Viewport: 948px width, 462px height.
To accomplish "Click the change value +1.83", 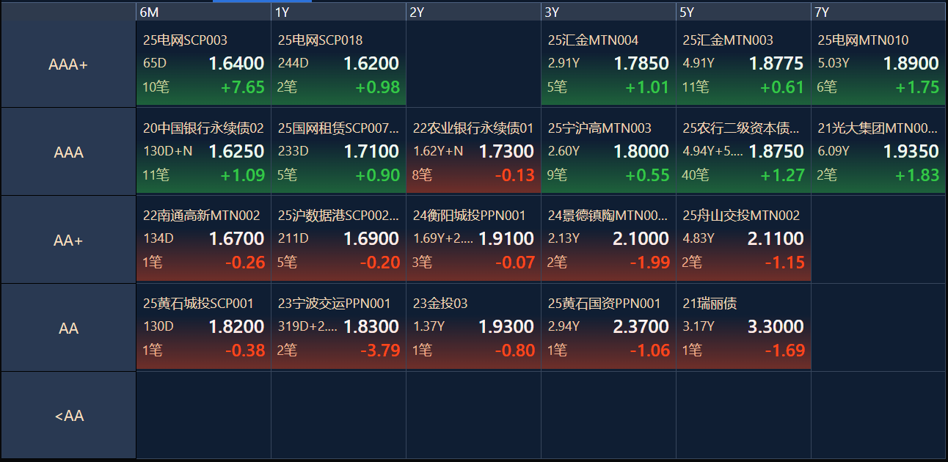I will click(x=918, y=176).
